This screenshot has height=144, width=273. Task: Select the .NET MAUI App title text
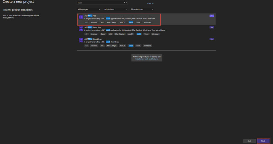tap(90, 16)
